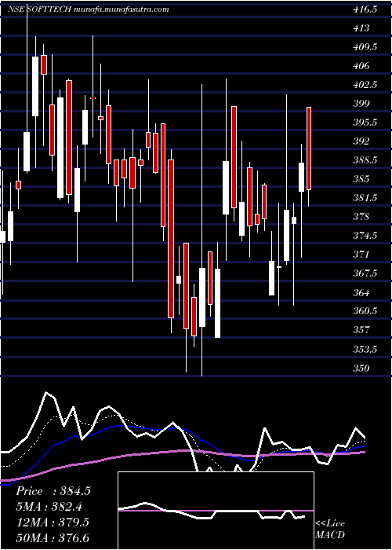Click the 371 price axis label

point(361,255)
